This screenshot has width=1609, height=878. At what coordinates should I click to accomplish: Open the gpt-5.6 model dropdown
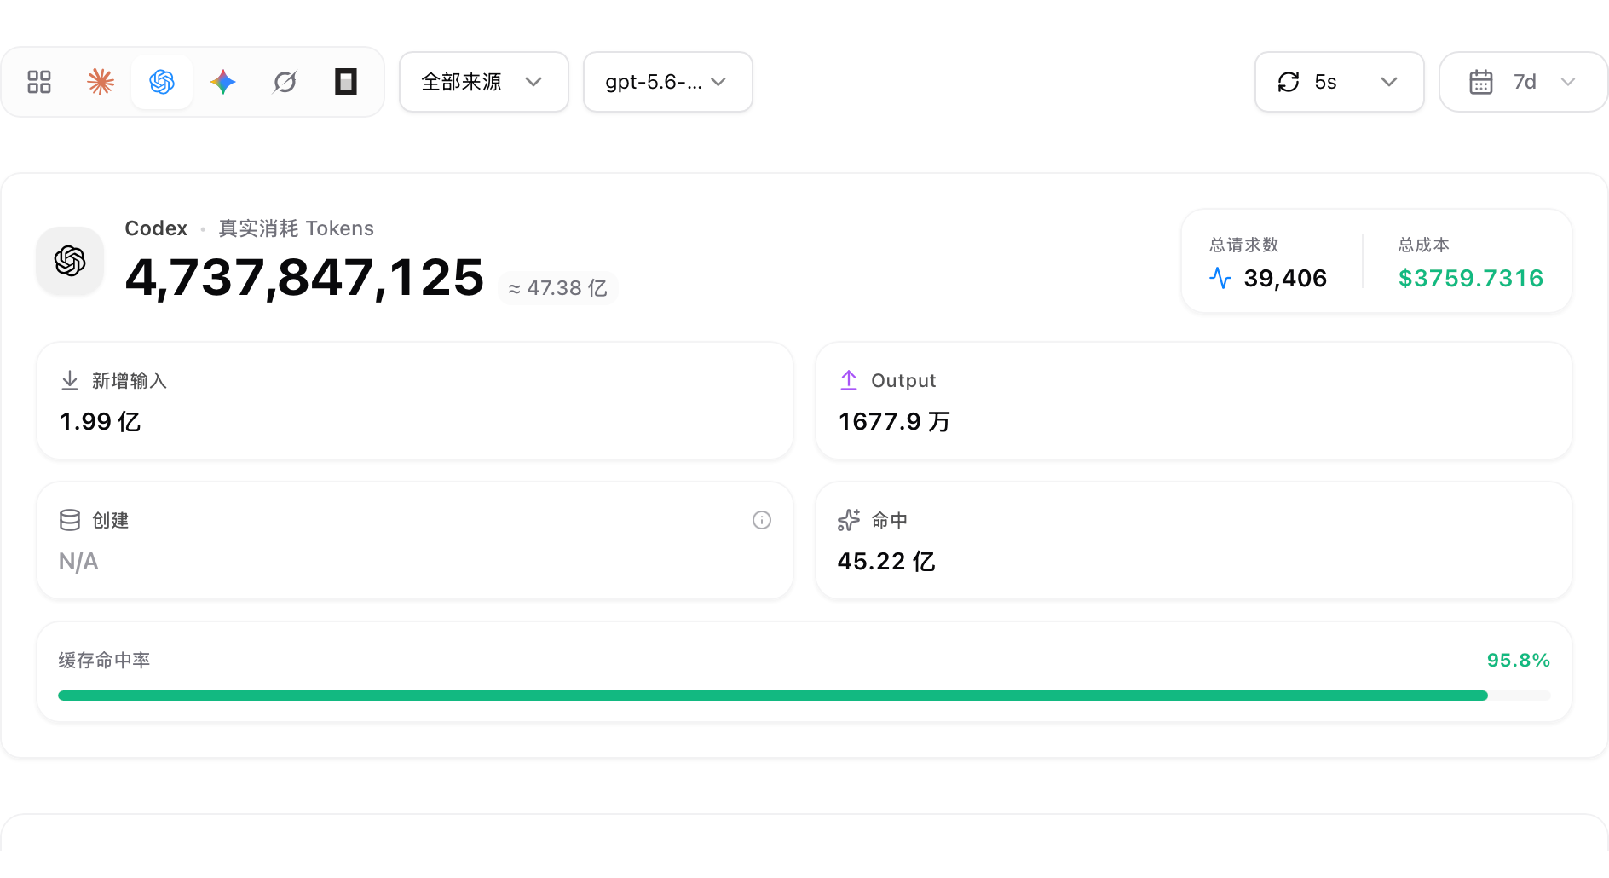[x=668, y=82]
